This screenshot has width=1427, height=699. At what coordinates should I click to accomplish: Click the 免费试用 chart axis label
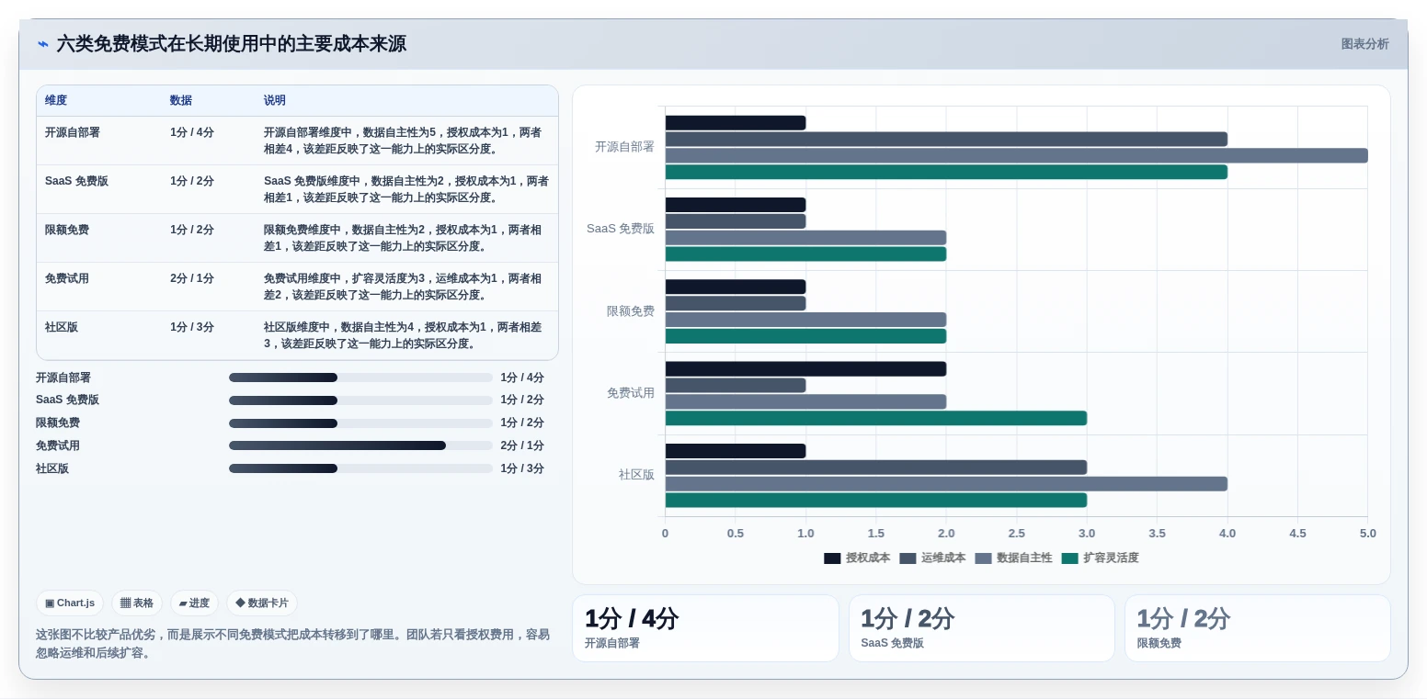click(x=631, y=393)
